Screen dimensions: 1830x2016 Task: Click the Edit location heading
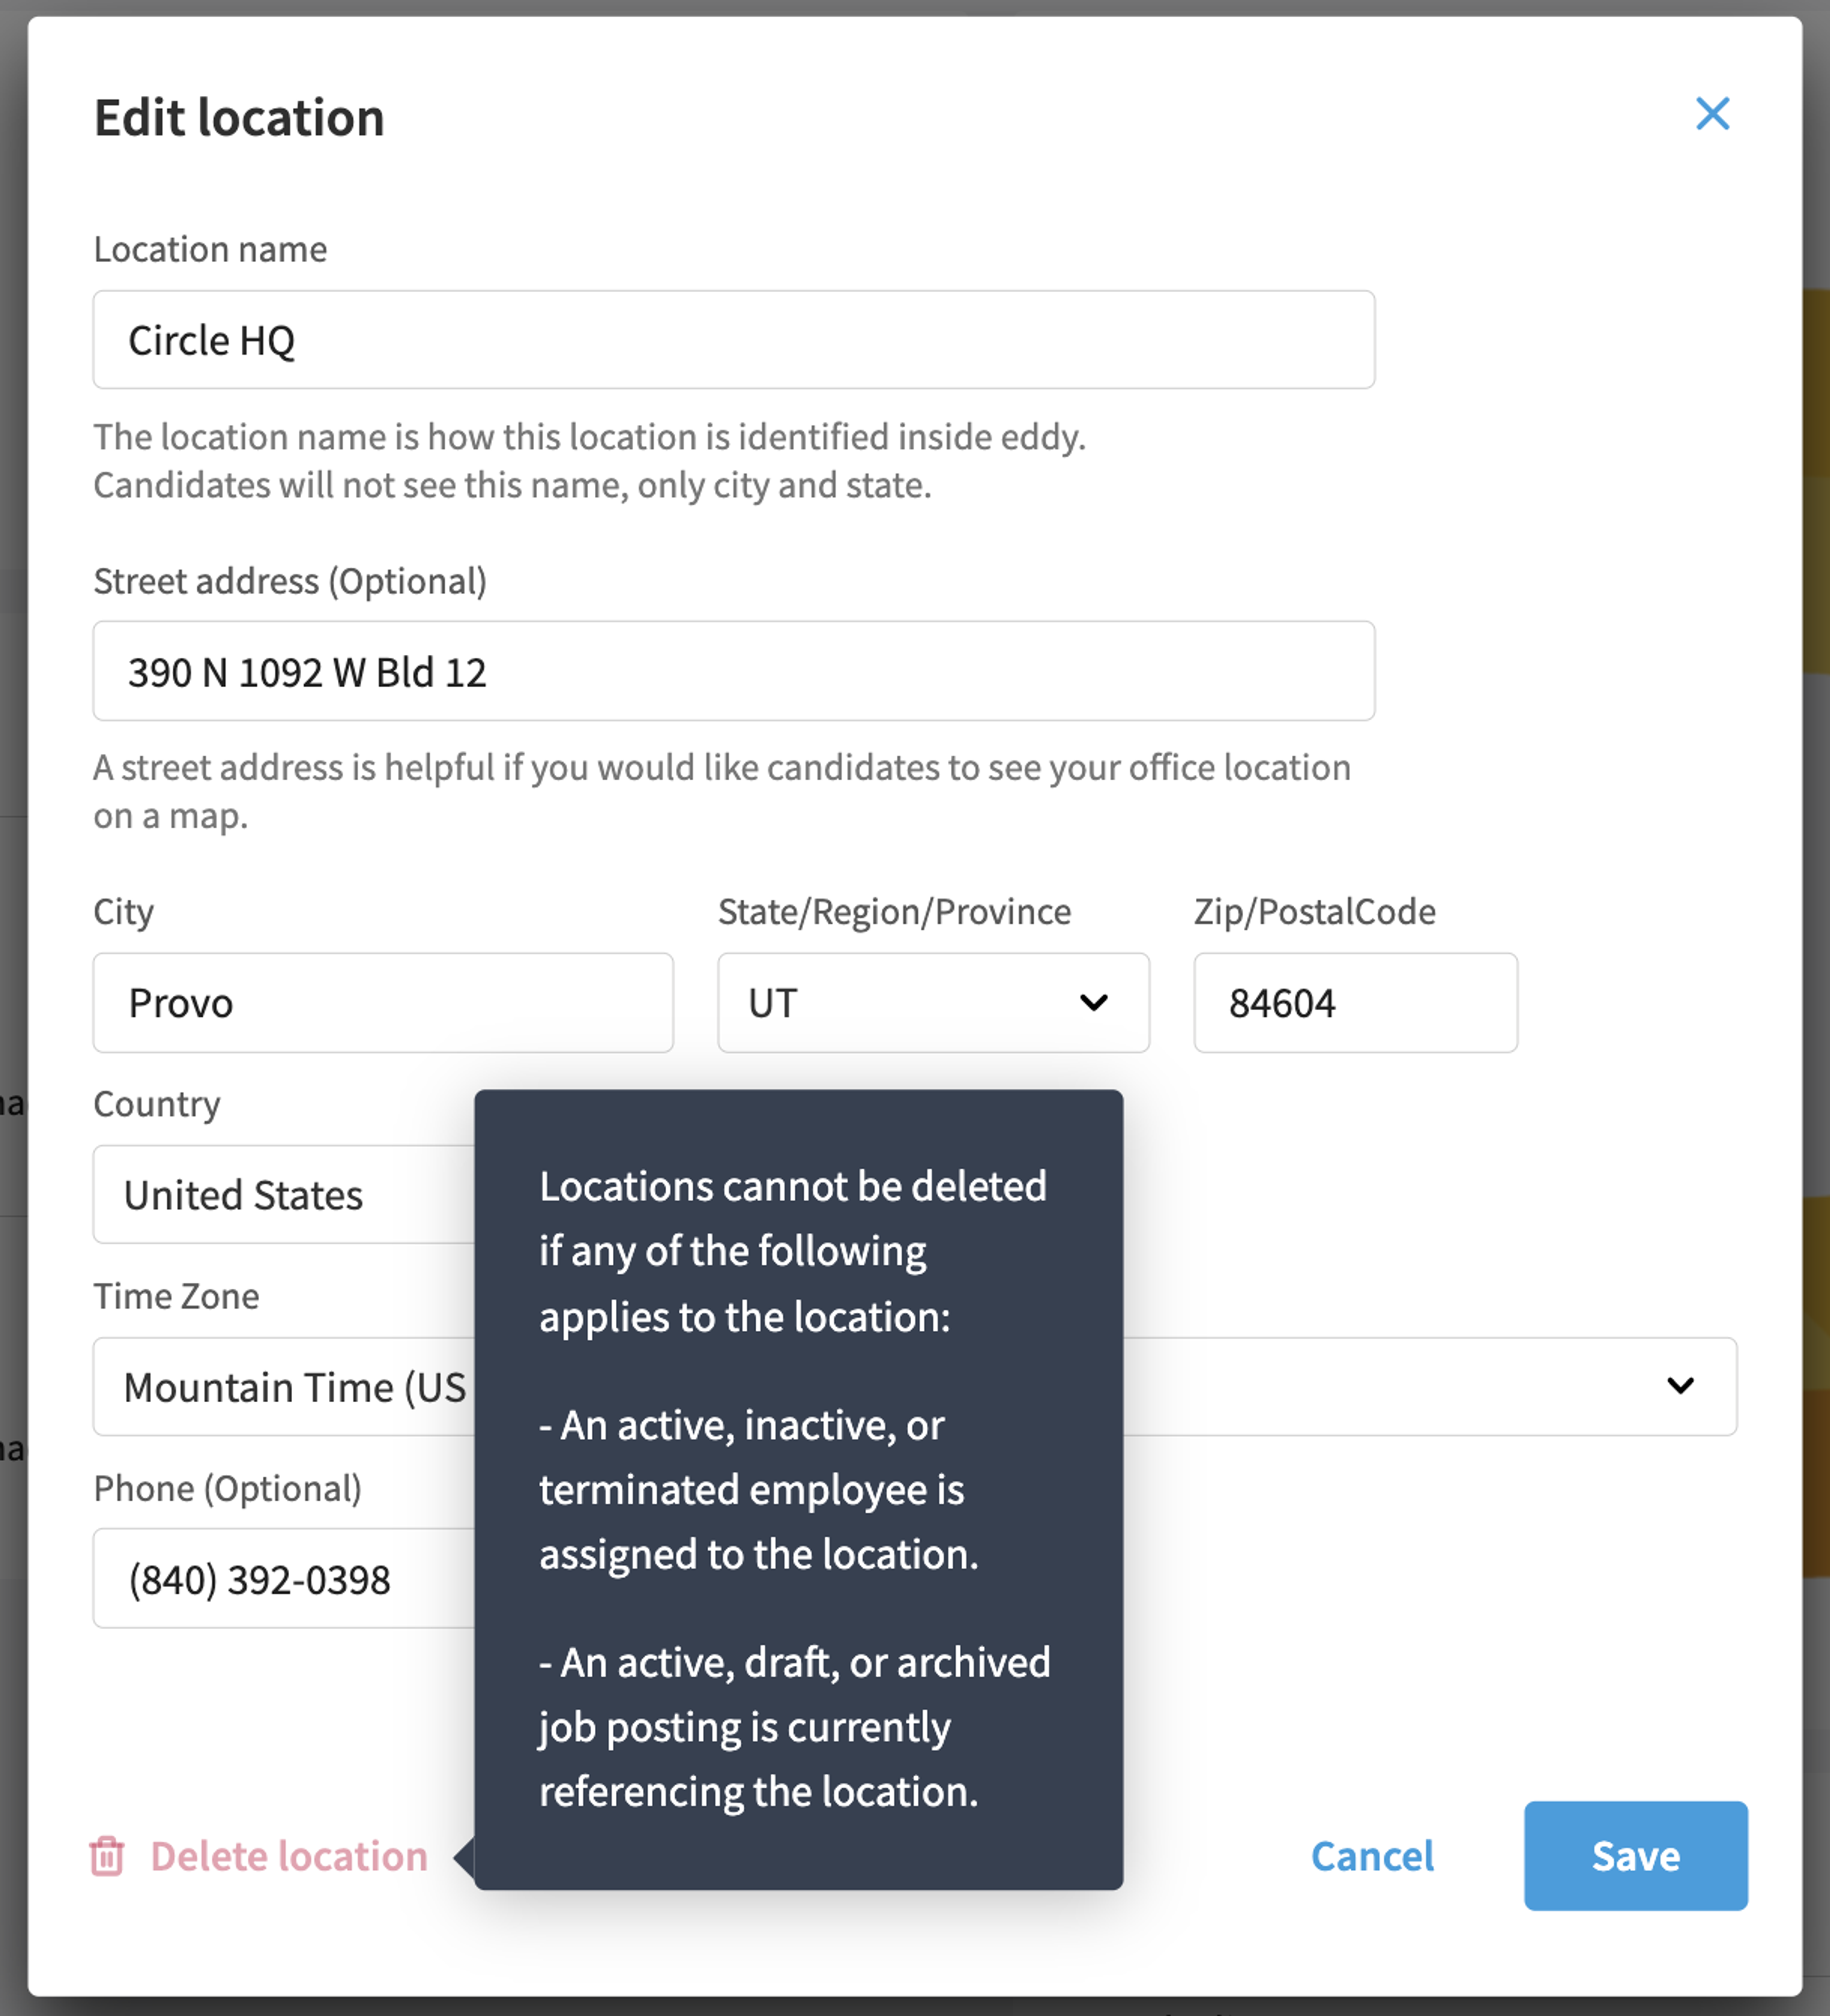[x=239, y=117]
